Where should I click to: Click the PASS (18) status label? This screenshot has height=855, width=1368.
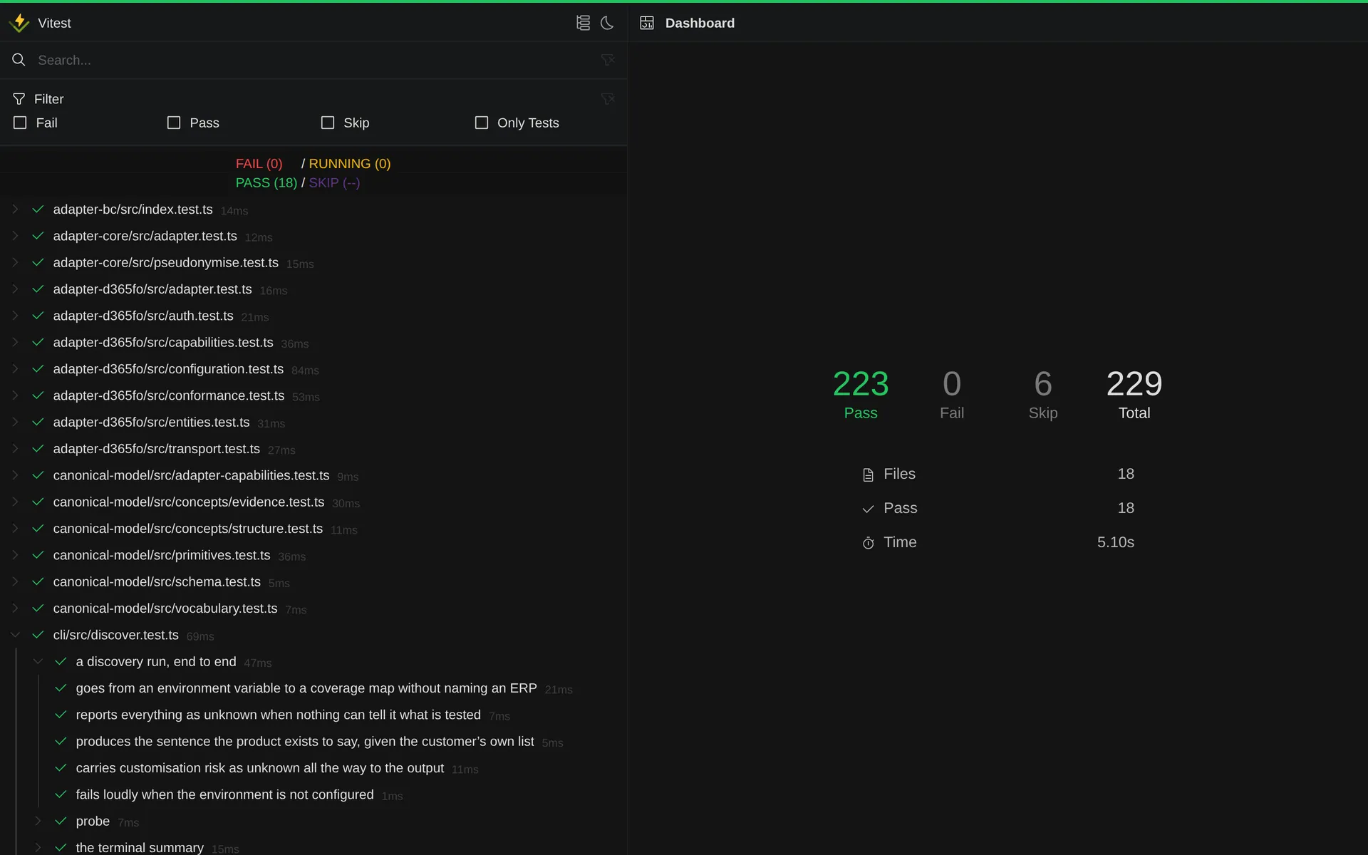(266, 183)
